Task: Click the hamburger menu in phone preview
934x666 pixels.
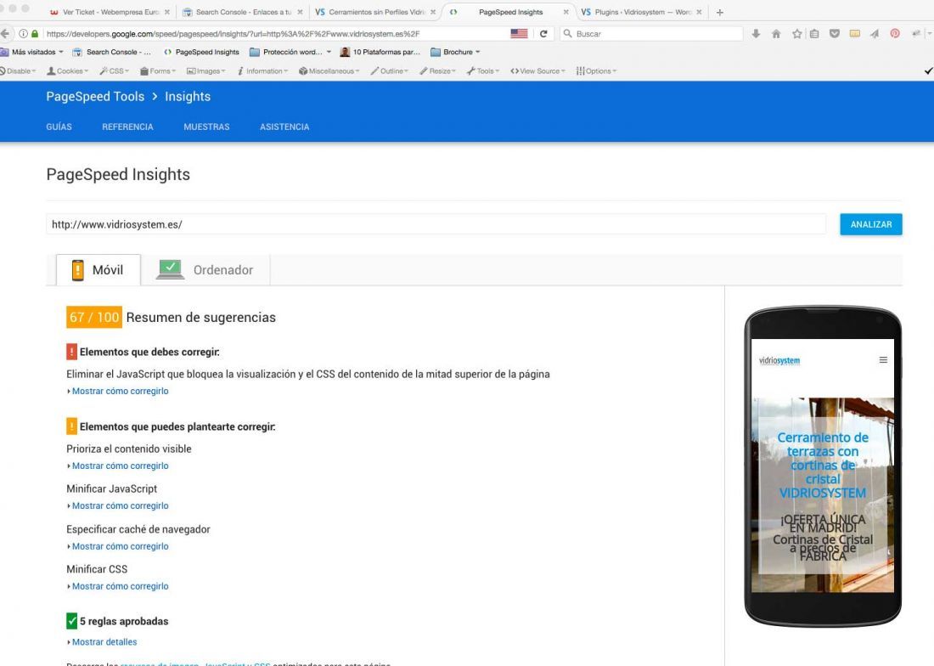Action: [x=883, y=360]
